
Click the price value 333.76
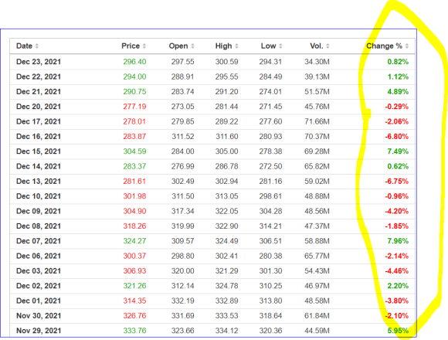pyautogui.click(x=134, y=331)
